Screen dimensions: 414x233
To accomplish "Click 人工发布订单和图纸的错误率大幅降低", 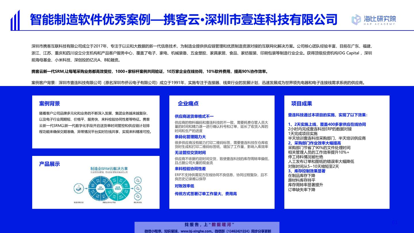I will (x=321, y=162).
